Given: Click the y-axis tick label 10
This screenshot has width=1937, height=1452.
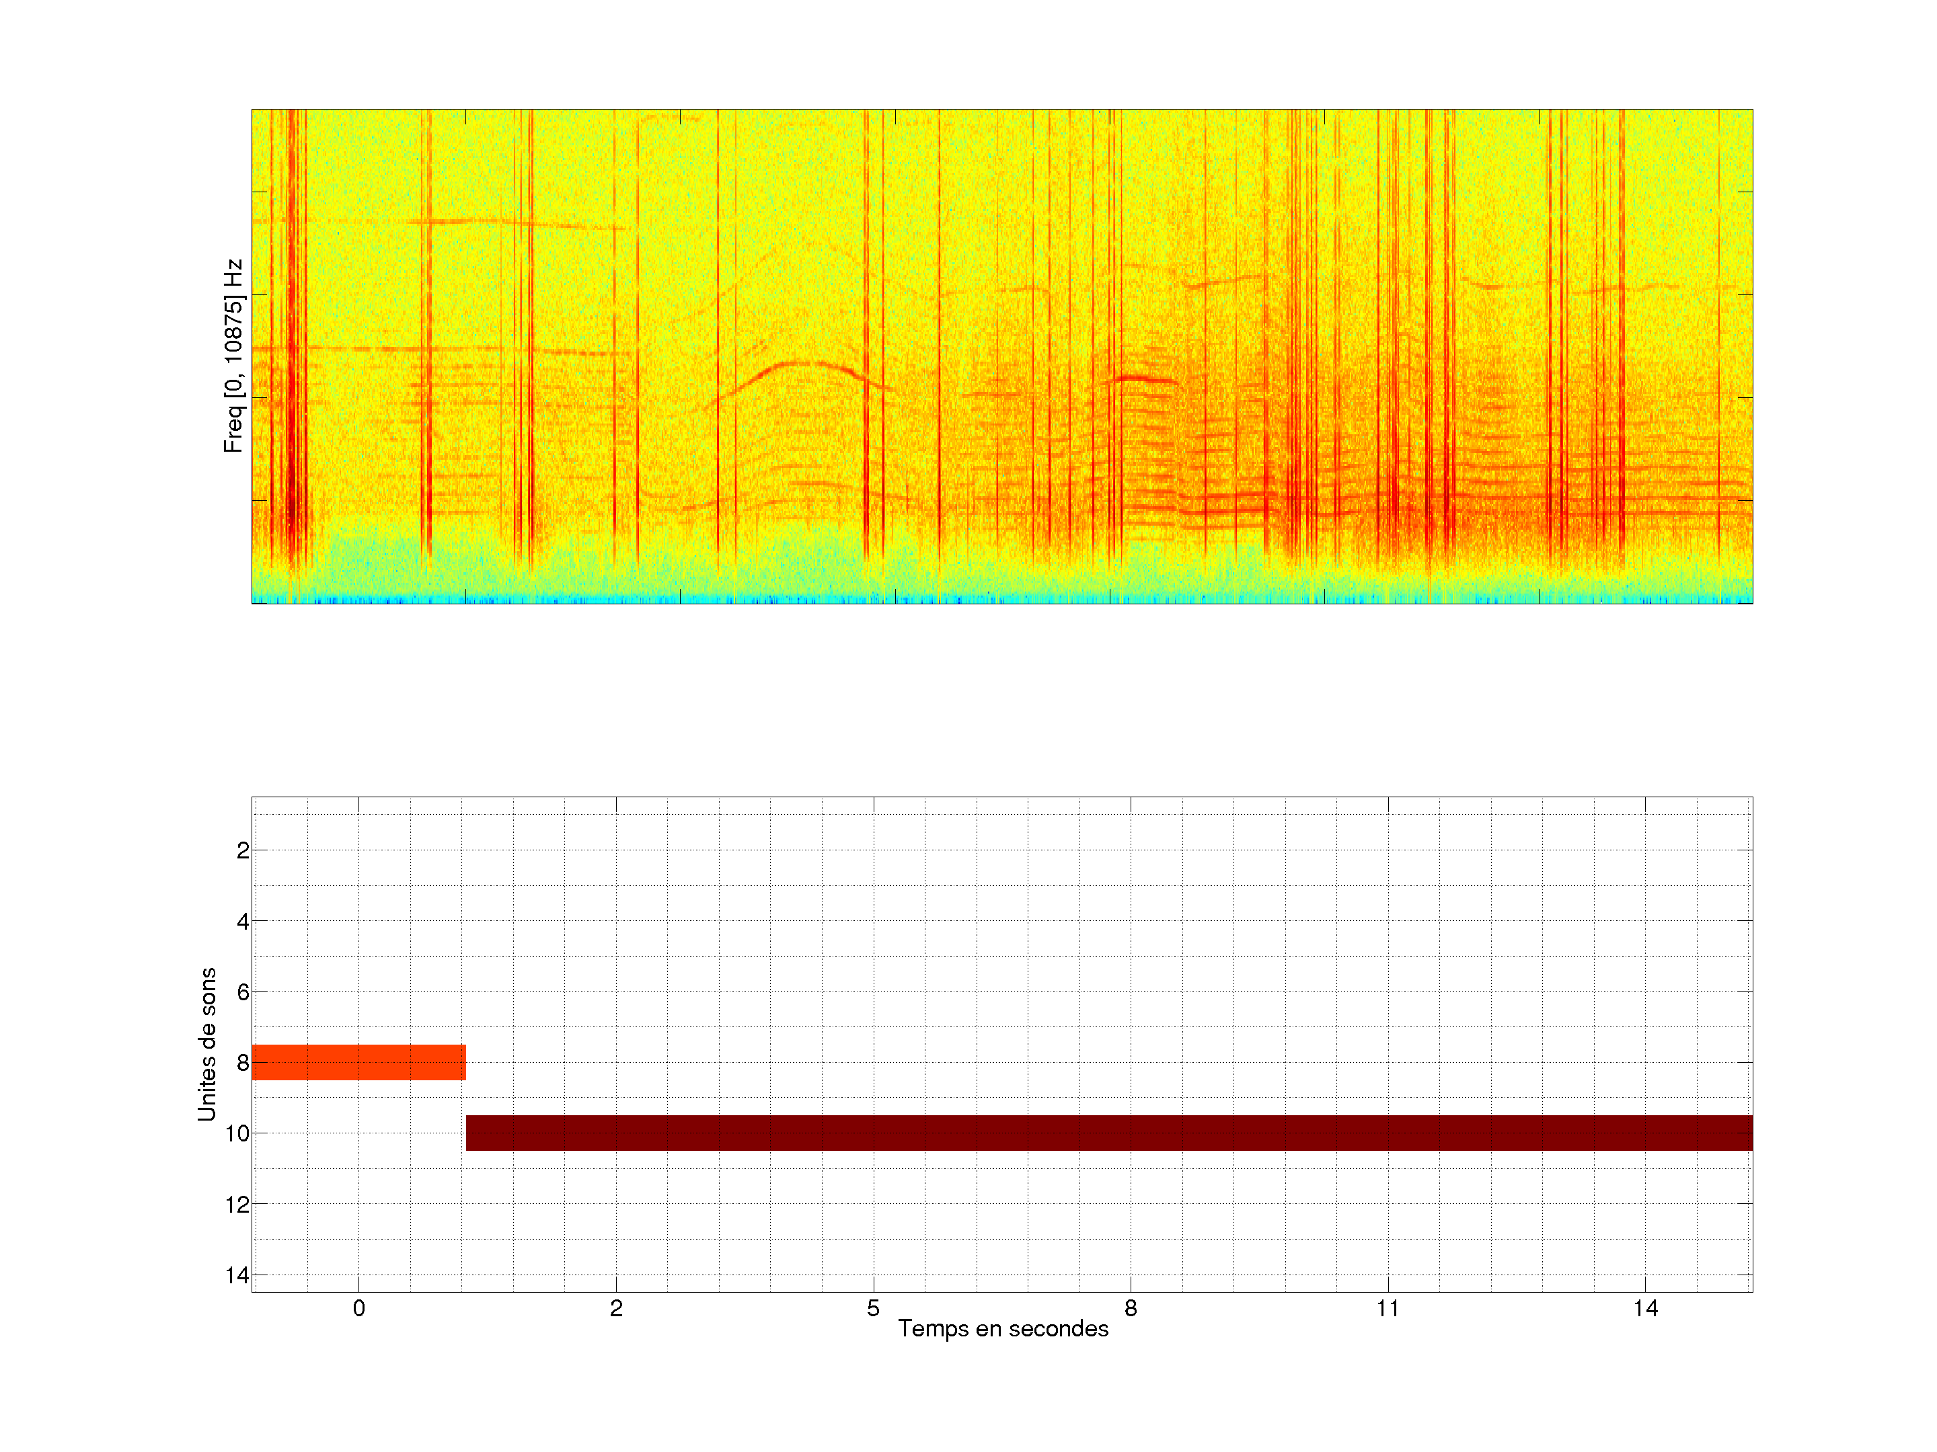Looking at the screenshot, I should (237, 1134).
